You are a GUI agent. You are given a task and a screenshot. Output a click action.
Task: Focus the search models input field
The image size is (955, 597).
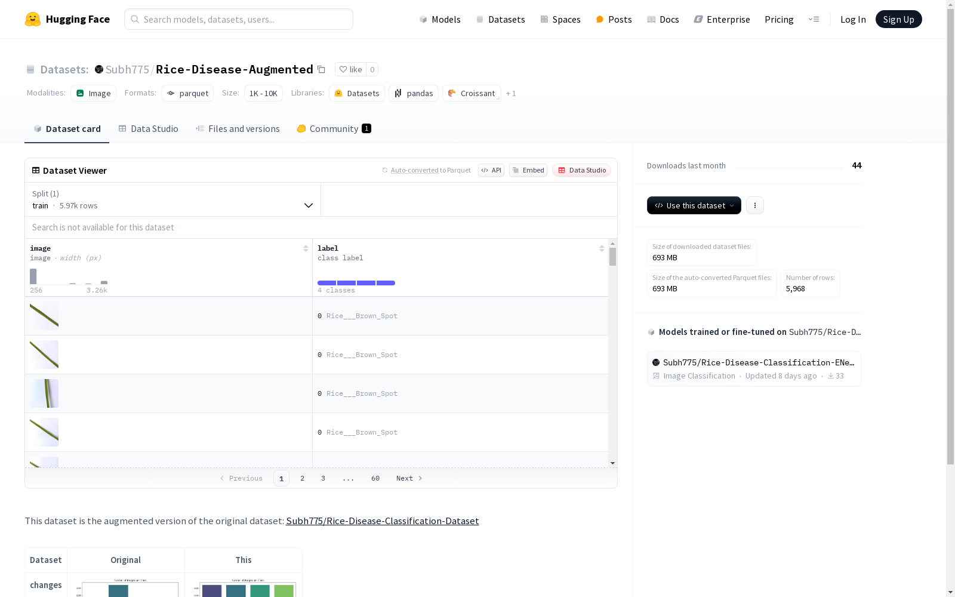(x=239, y=19)
